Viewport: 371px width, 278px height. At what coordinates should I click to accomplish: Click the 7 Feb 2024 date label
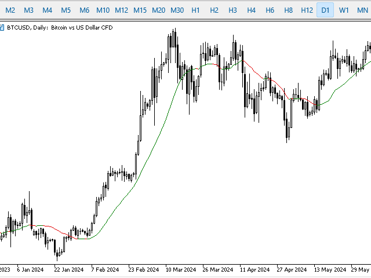pos(105,270)
